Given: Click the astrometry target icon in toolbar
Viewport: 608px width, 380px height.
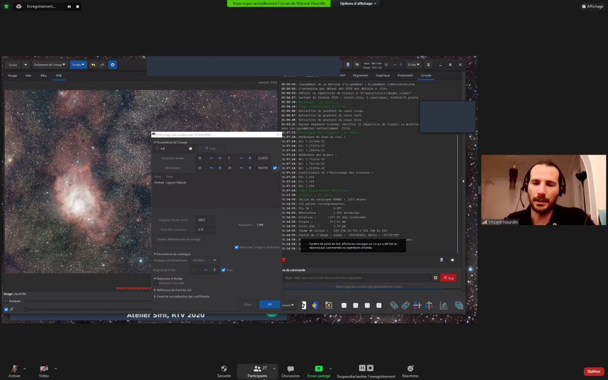Looking at the screenshot, I should [x=329, y=306].
